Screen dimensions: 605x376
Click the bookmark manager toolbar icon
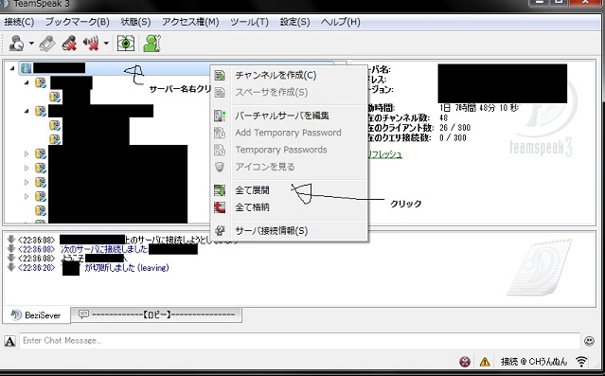pos(47,44)
